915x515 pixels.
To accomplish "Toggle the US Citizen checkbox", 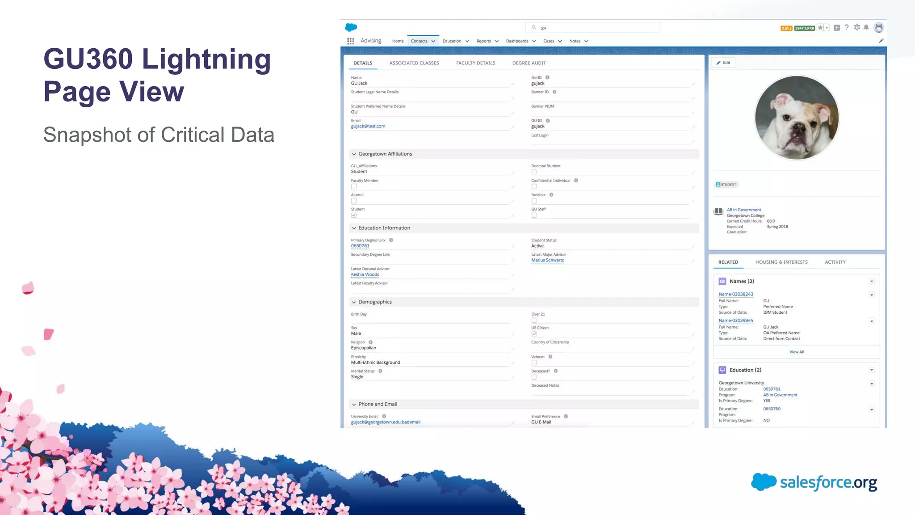I will coord(534,334).
